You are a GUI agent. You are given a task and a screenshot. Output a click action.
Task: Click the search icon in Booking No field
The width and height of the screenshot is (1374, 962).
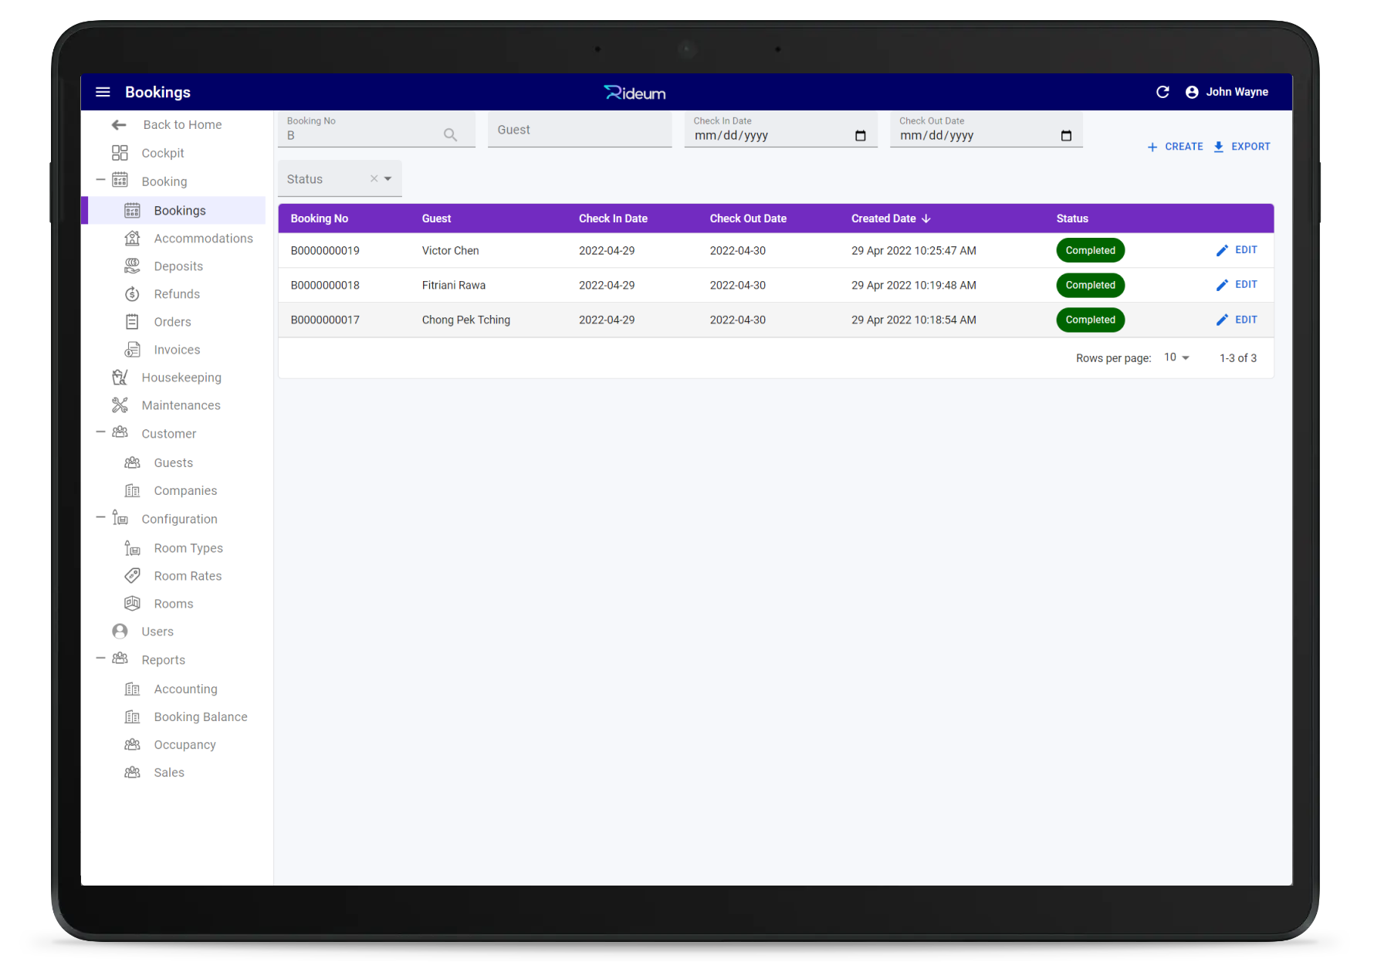point(450,135)
